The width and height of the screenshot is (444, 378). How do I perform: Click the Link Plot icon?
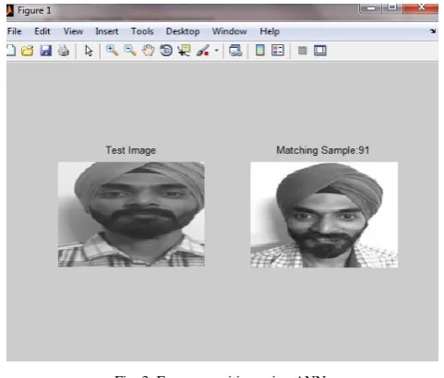coord(235,51)
